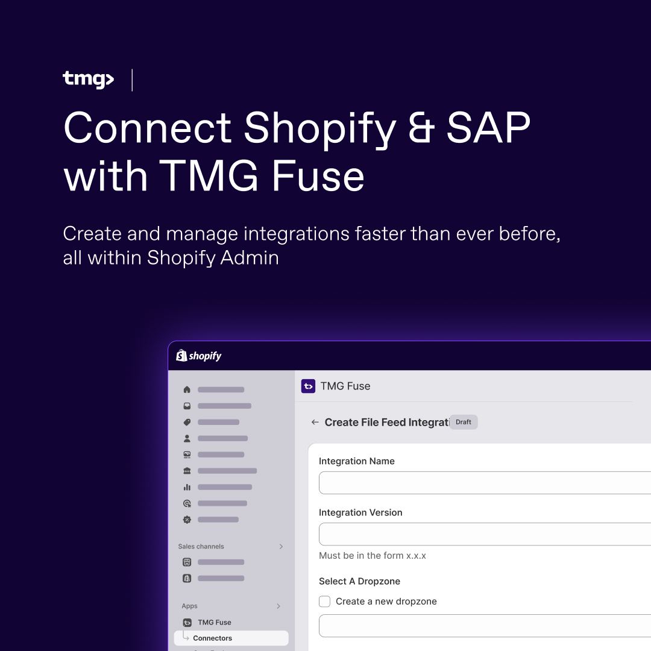The height and width of the screenshot is (651, 651).
Task: Open Orders via the inbox tray icon
Action: pyautogui.click(x=187, y=406)
